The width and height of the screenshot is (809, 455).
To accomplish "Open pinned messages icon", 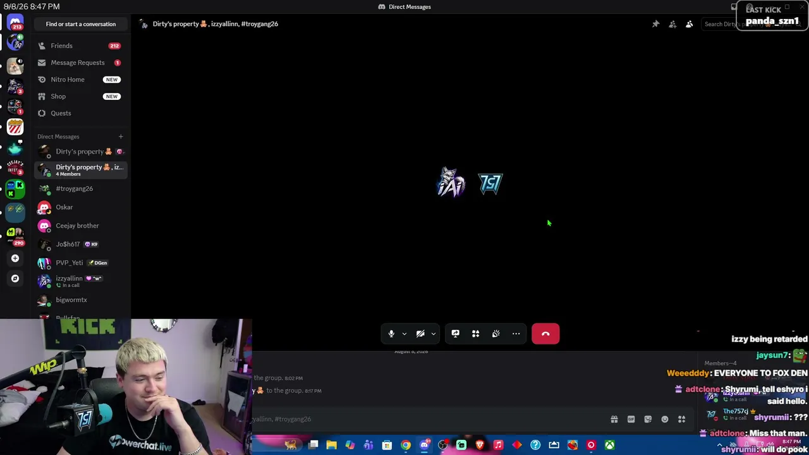I will 655,24.
